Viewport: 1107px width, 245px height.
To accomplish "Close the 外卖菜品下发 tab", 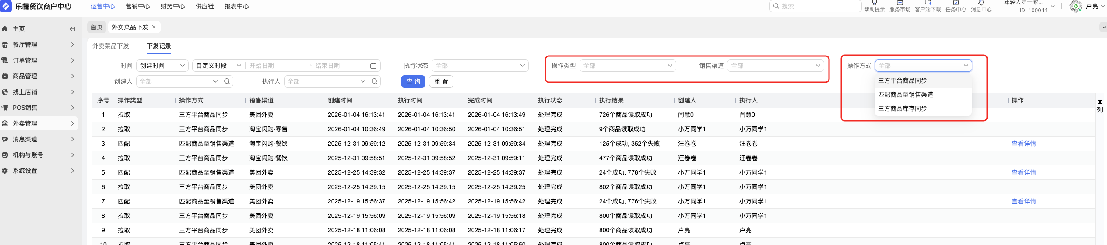I will click(154, 27).
